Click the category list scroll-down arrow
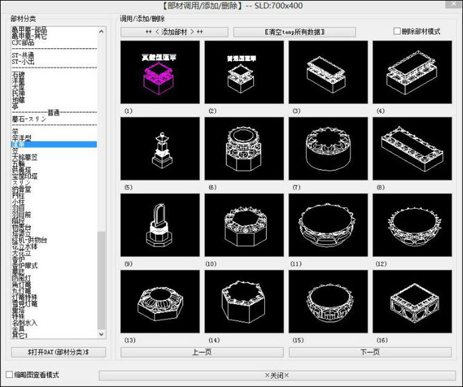The image size is (463, 387). (102, 334)
